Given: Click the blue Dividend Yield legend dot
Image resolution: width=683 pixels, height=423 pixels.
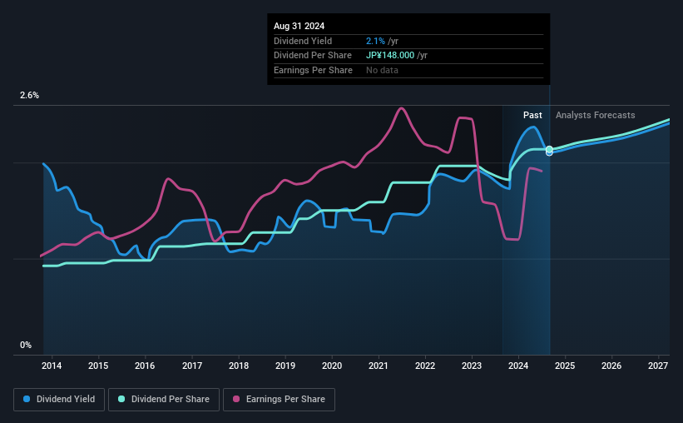Looking at the screenshot, I should pyautogui.click(x=27, y=399).
